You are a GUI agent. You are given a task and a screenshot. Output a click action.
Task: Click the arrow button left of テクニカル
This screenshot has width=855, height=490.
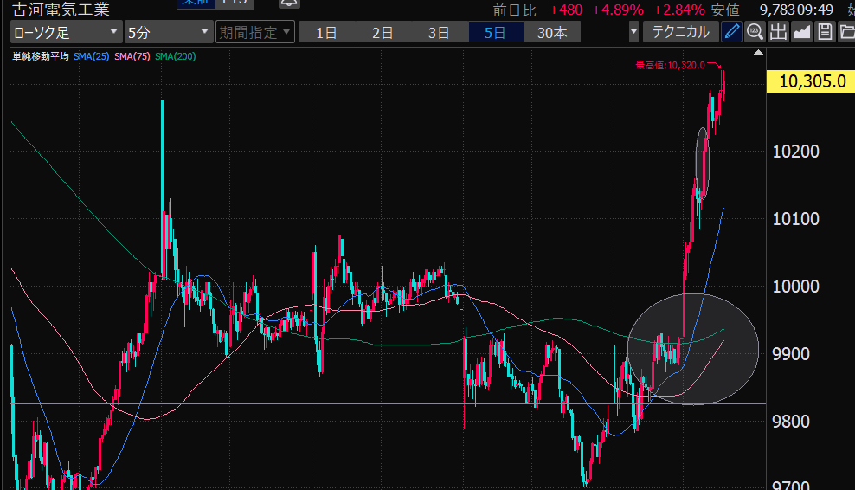[634, 33]
